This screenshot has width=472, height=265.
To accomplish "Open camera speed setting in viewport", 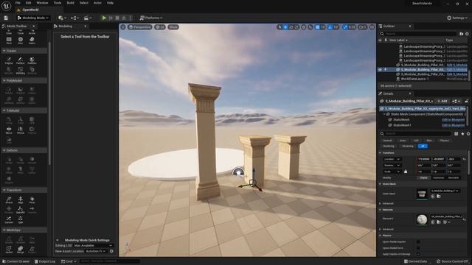I will tap(362, 27).
